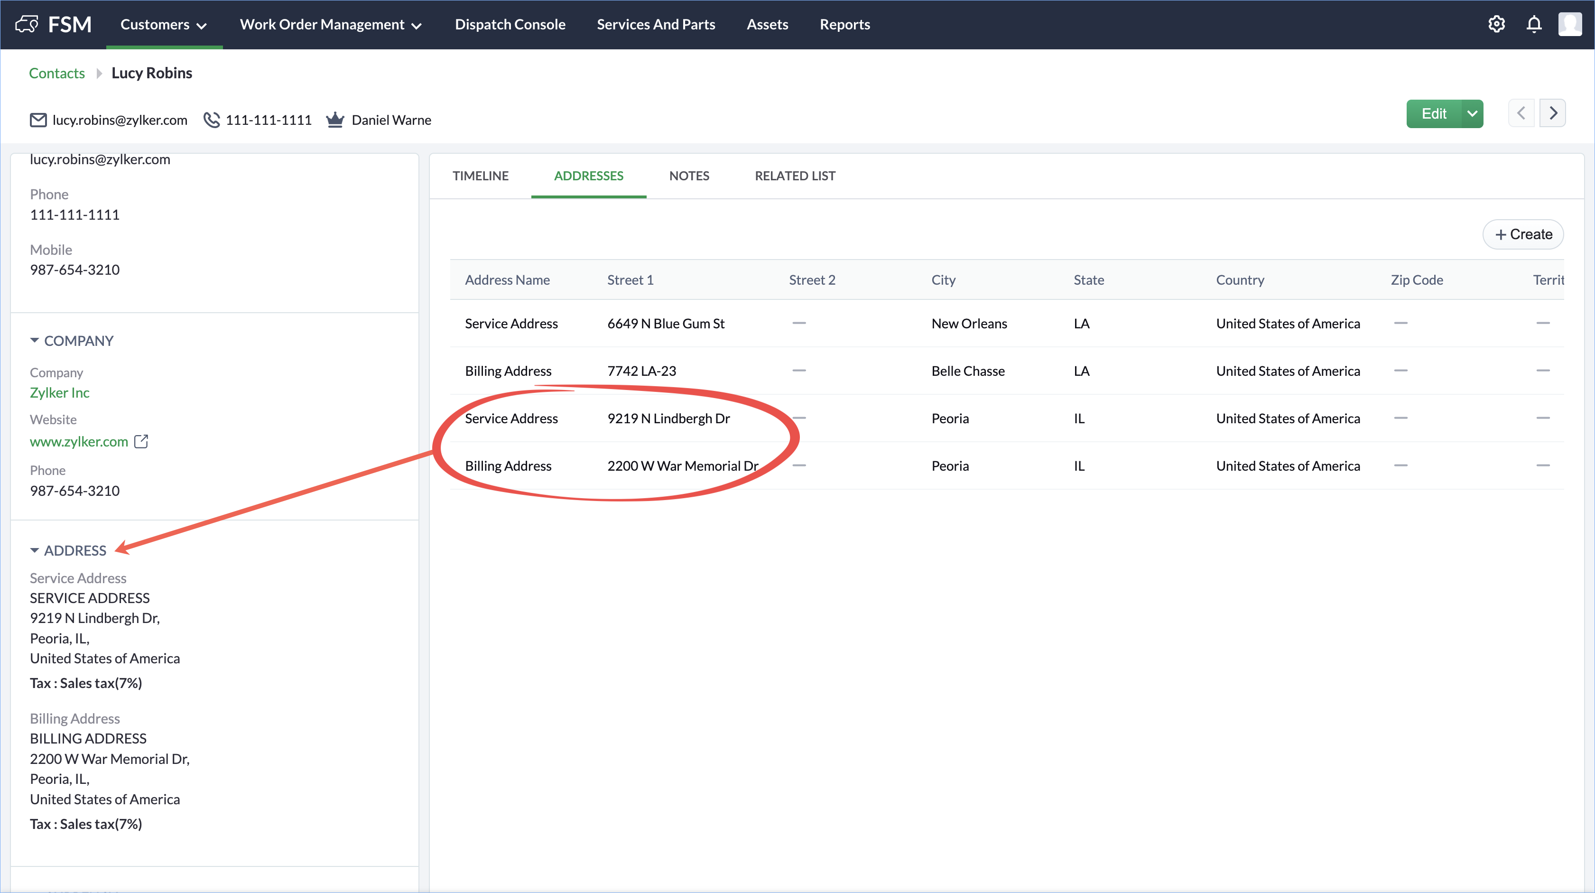The image size is (1595, 893).
Task: Switch to the RELATED LIST tab
Action: 795,176
